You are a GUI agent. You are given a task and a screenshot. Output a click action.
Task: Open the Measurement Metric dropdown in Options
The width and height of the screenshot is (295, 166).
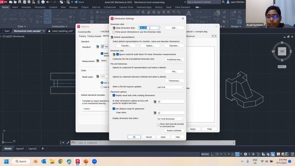coord(105,61)
